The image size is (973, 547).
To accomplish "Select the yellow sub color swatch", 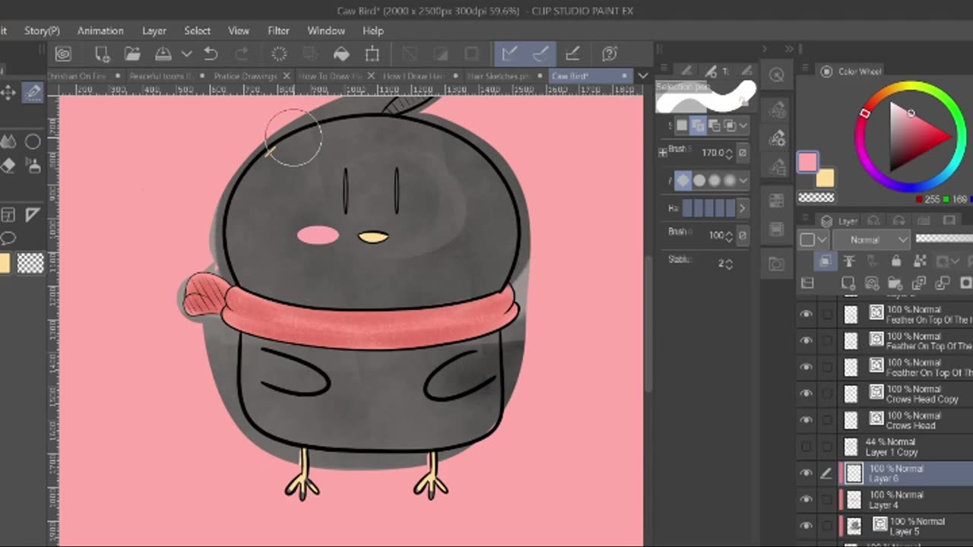I will [826, 178].
